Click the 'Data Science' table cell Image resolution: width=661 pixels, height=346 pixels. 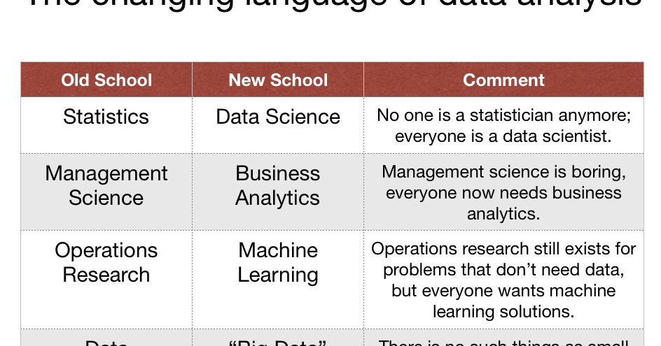click(x=278, y=117)
